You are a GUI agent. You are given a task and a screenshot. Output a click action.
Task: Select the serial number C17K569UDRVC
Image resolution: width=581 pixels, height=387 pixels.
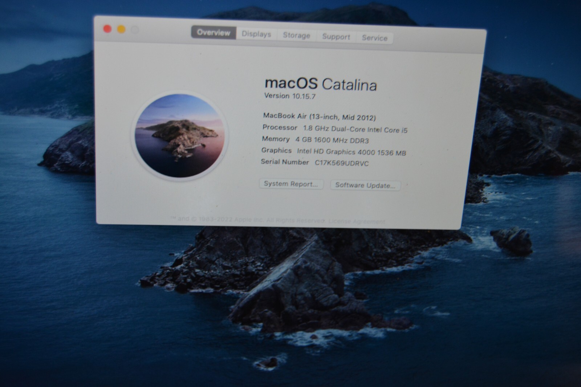point(341,163)
